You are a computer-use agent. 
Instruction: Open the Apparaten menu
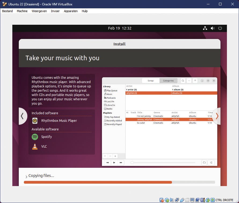[x=71, y=11]
